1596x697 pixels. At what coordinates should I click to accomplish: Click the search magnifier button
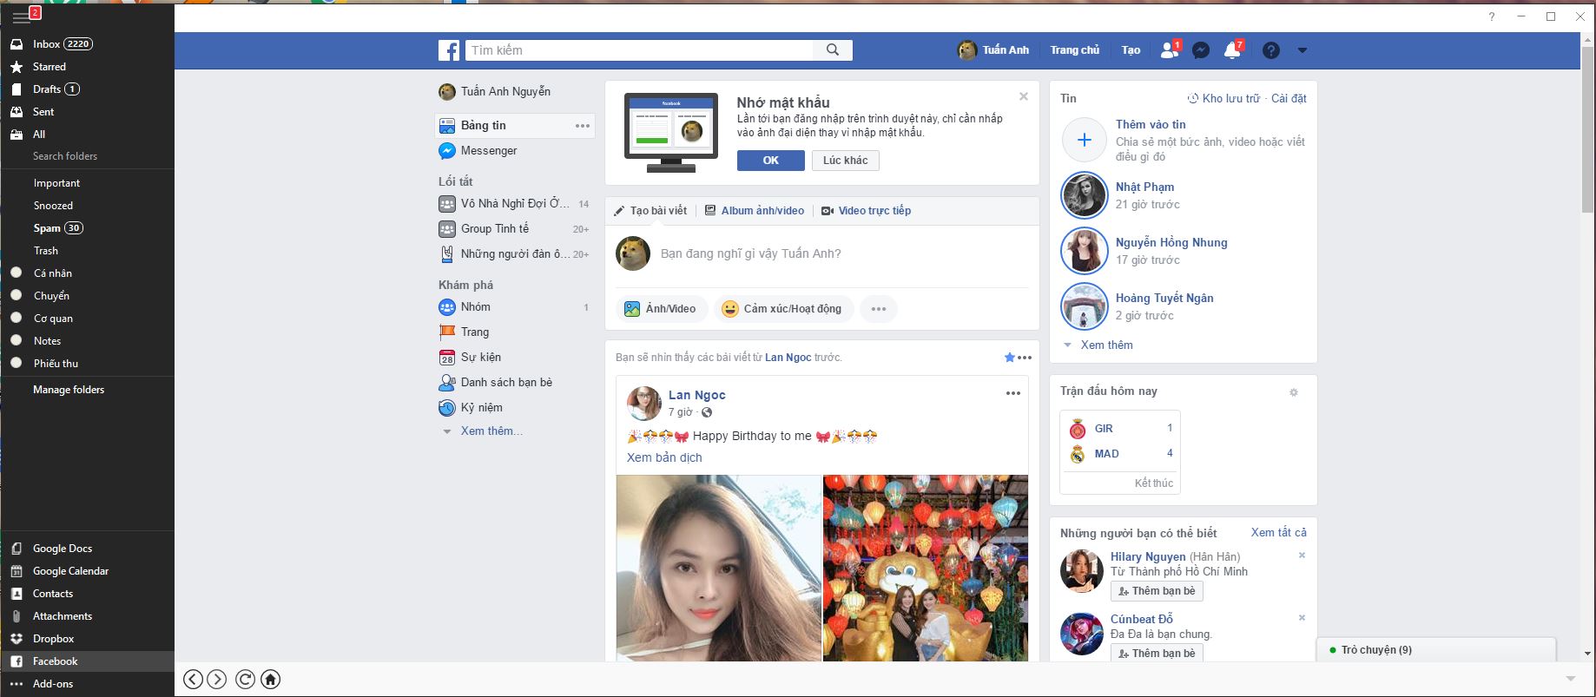[x=833, y=50]
